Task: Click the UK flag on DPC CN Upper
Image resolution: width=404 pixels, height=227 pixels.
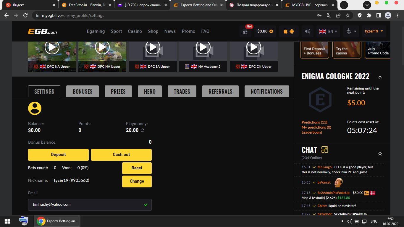Action: click(x=244, y=67)
